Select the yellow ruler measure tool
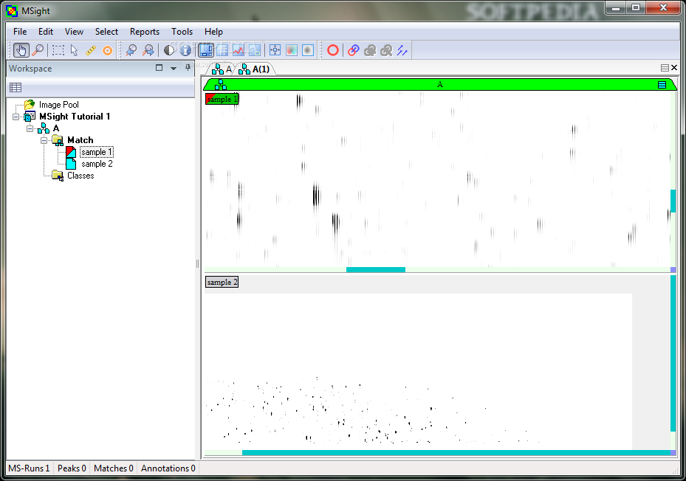Viewport: 686px width, 481px height. (x=91, y=50)
